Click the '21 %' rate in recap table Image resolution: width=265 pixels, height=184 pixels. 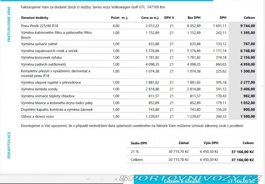tap(135, 152)
